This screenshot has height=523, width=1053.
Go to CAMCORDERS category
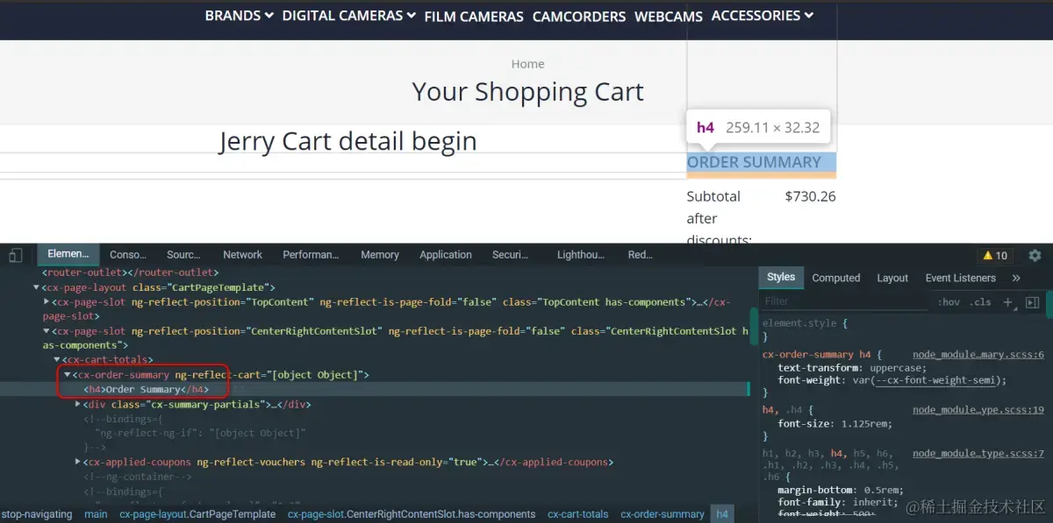point(579,17)
